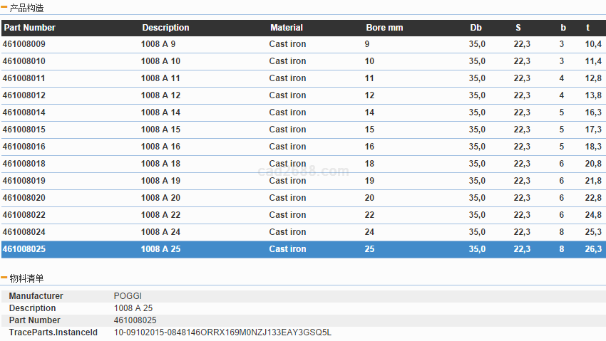The height and width of the screenshot is (341, 606).
Task: Click the TraceParts.InstanceId value text
Action: point(222,332)
